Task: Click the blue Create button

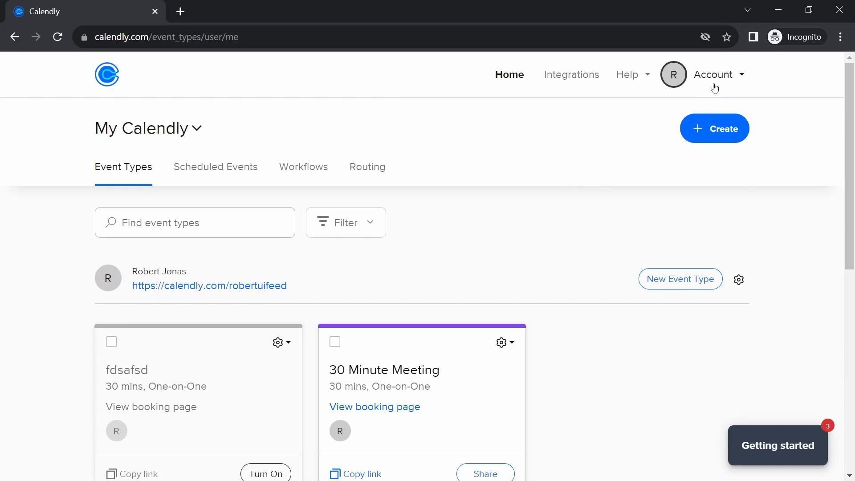Action: 714,129
